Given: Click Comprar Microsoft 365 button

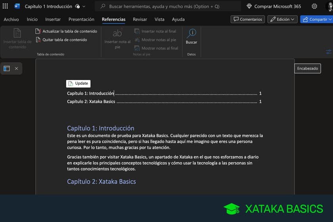Looking at the screenshot, I should tap(274, 6).
